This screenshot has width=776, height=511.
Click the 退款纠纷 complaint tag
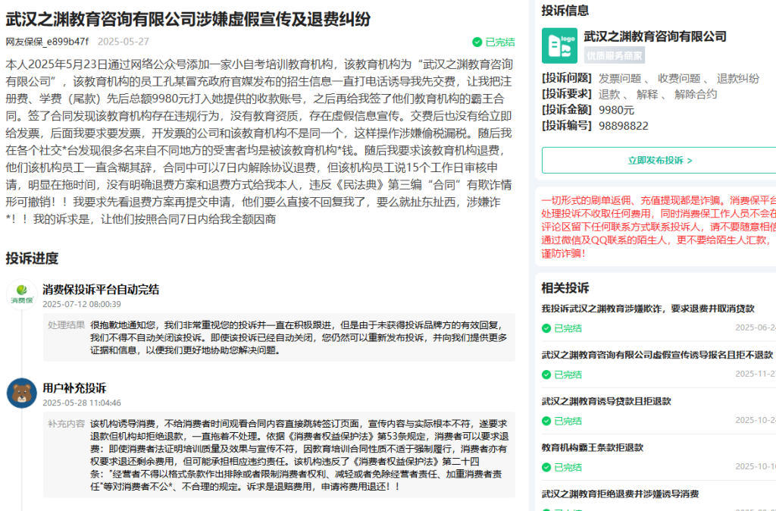[738, 78]
